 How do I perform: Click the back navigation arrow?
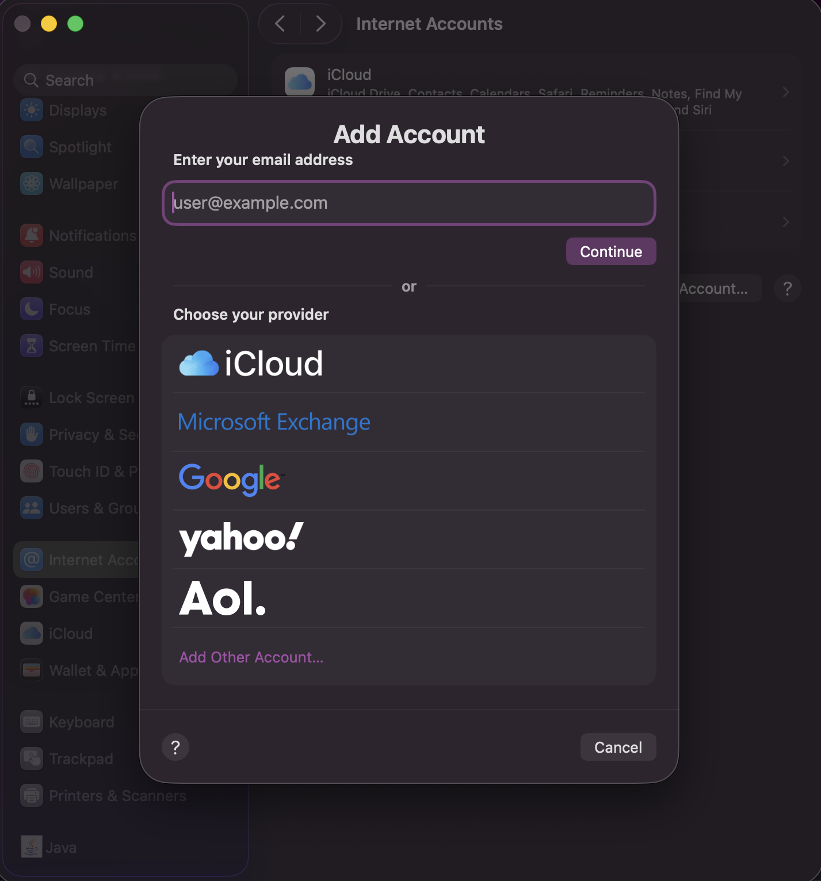280,24
